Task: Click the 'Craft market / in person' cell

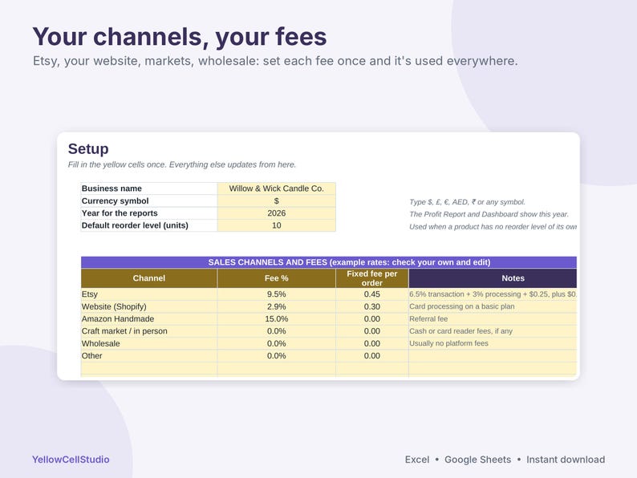Action: 149,331
